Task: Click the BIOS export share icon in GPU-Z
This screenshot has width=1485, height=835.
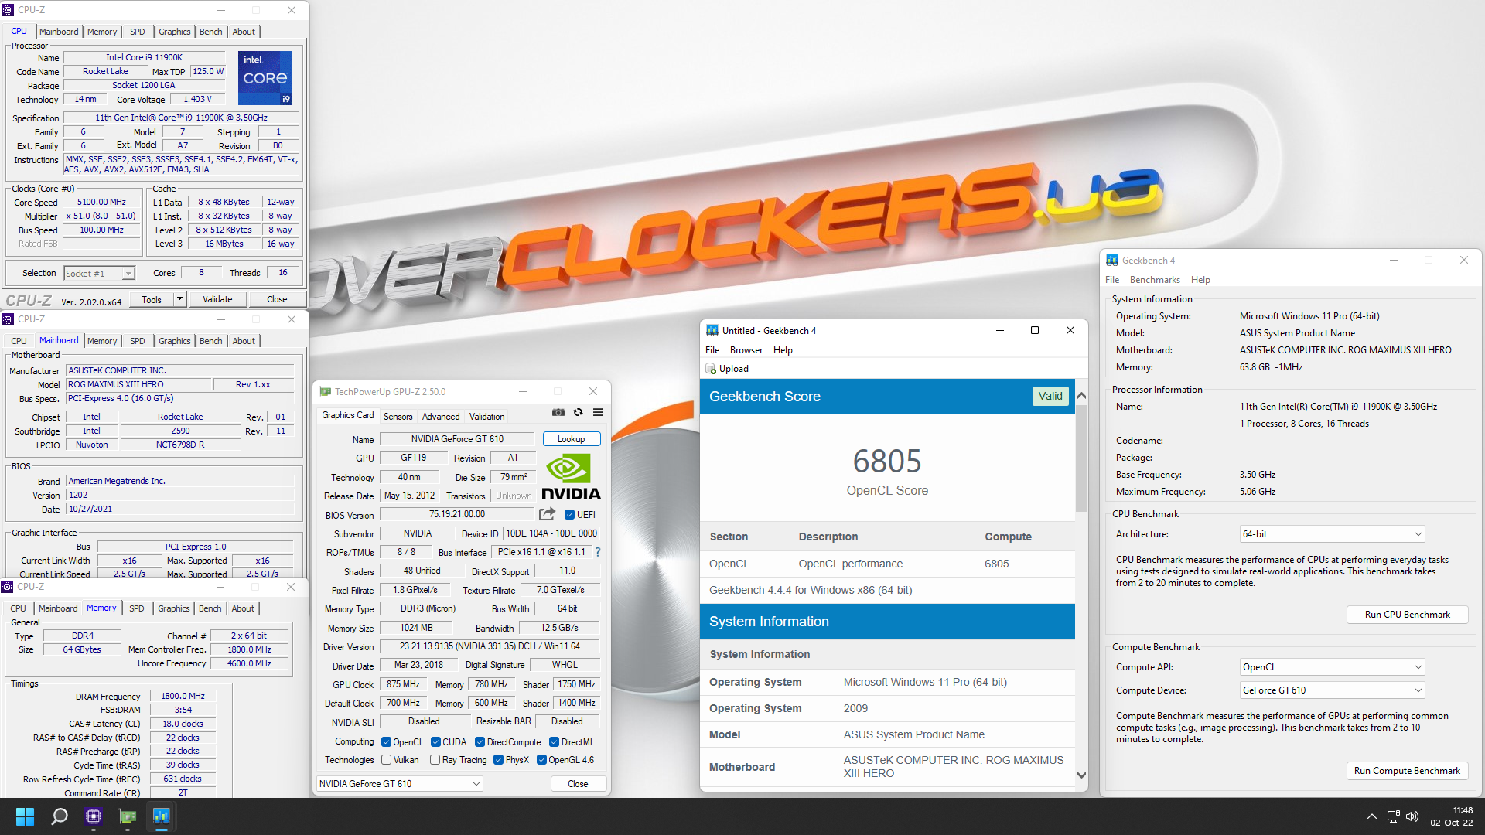Action: (x=547, y=514)
